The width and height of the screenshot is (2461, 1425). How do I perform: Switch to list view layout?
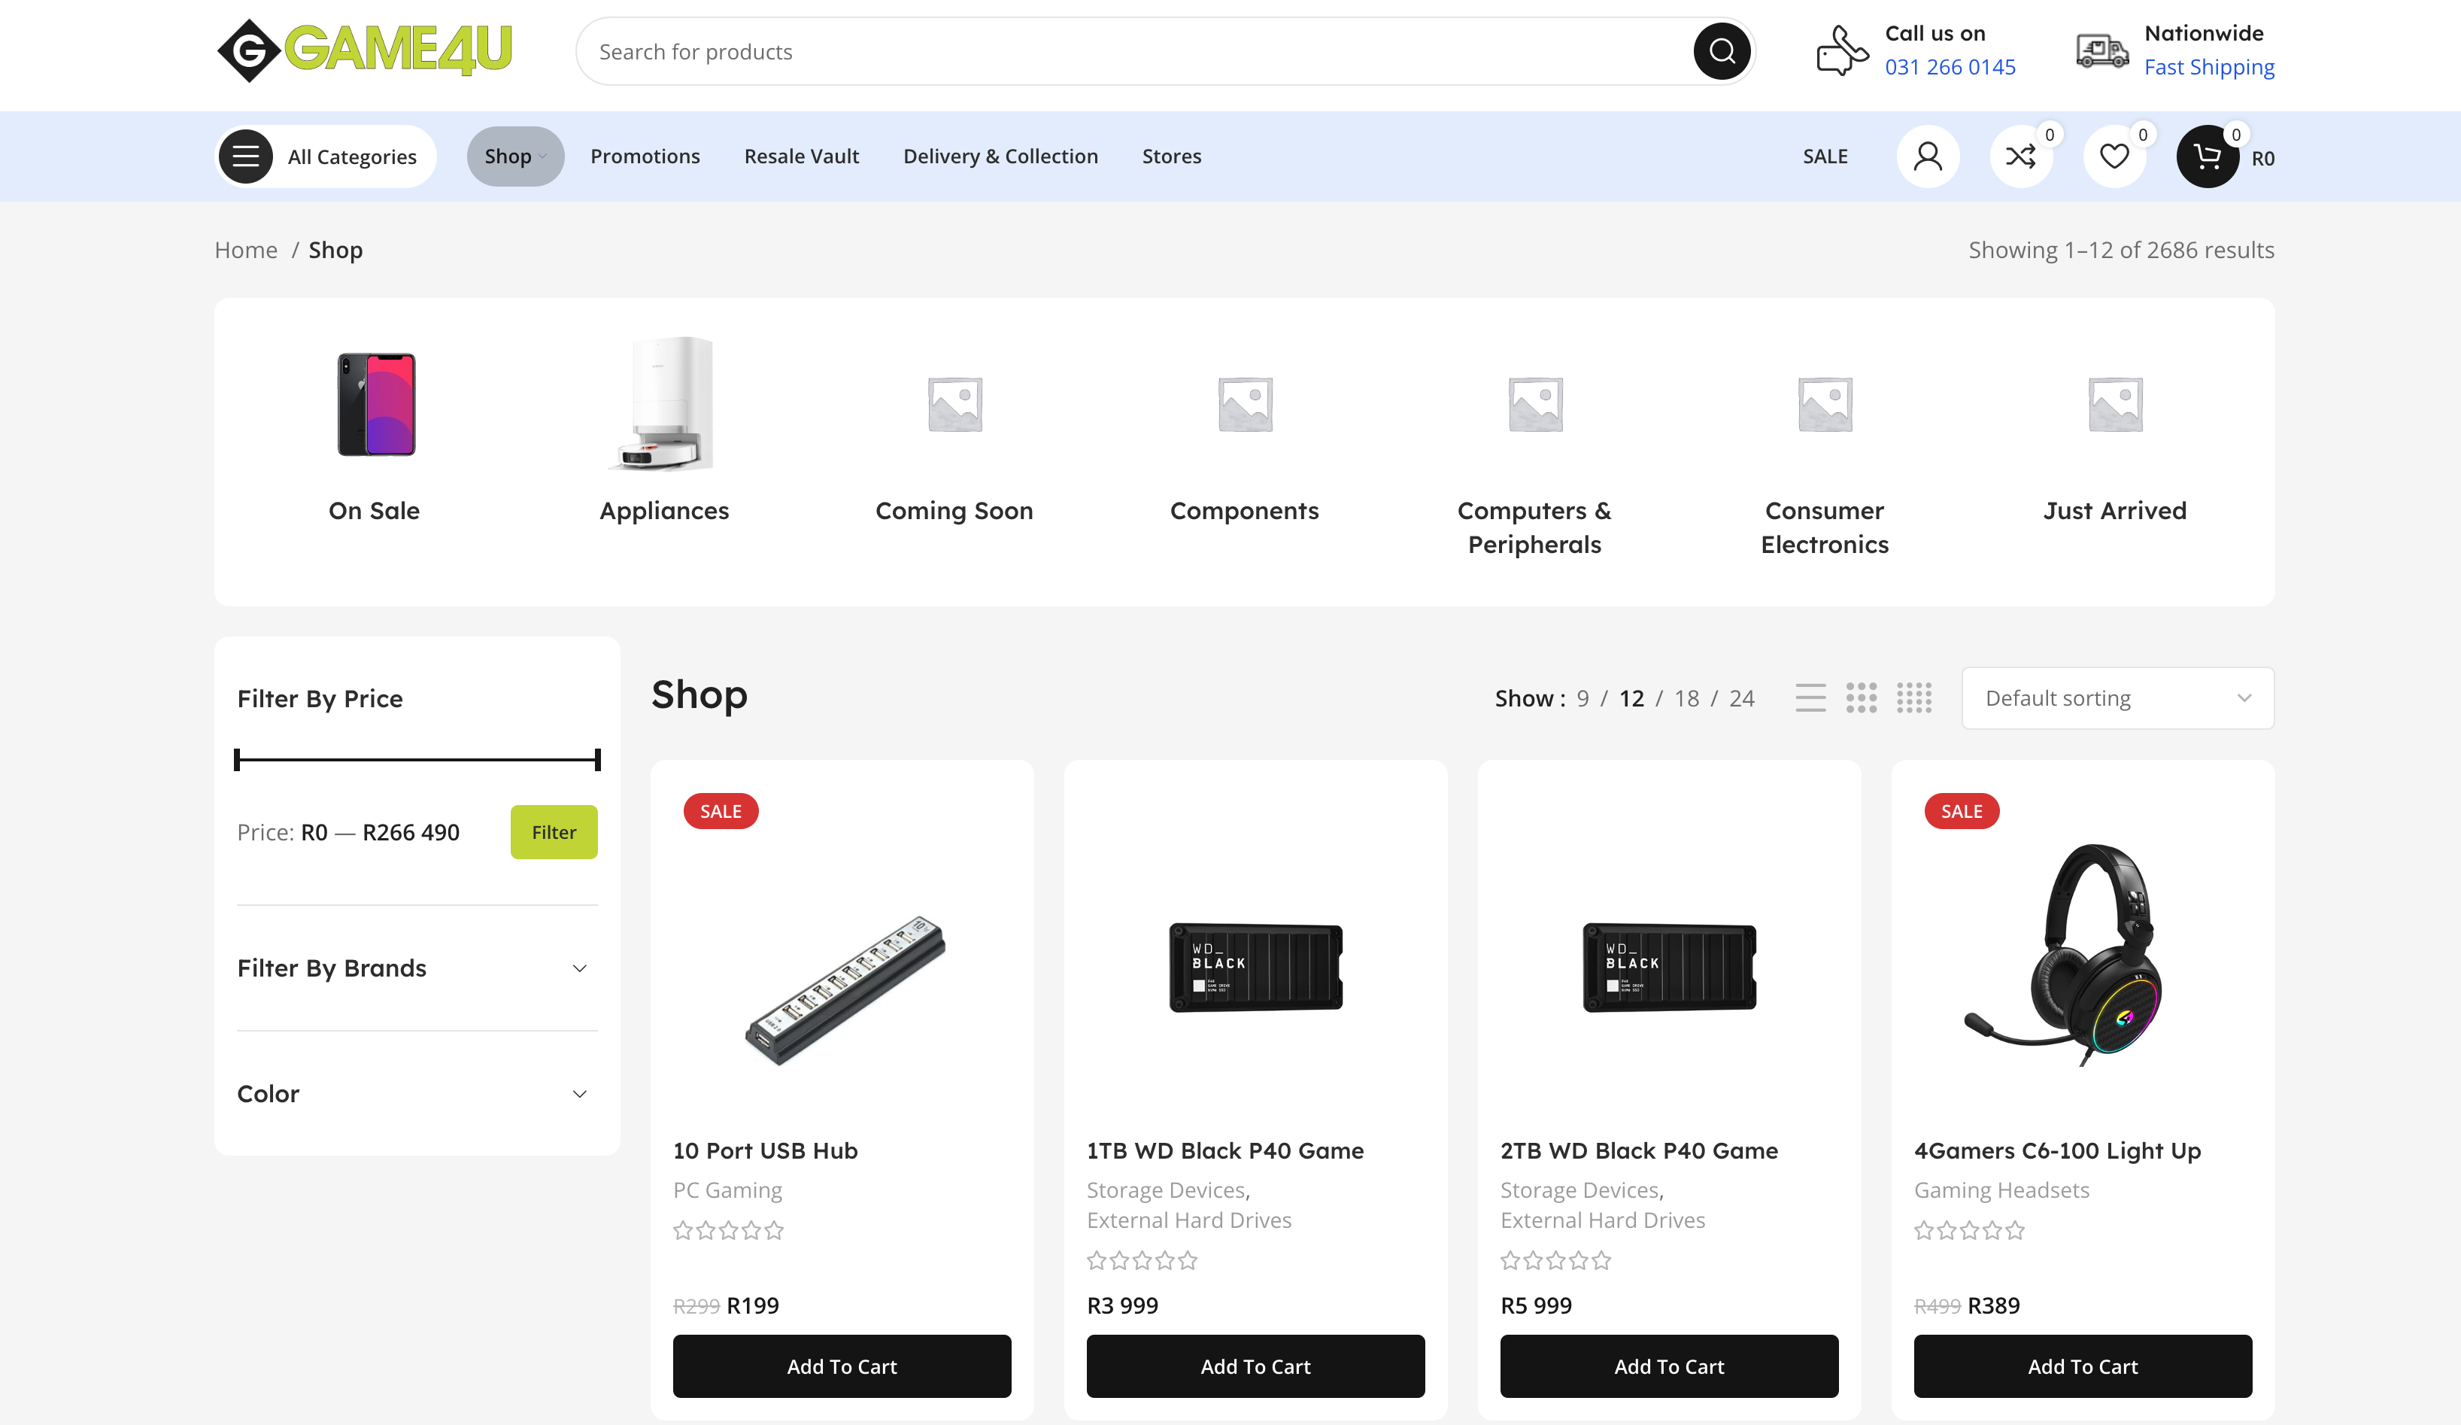[1810, 698]
